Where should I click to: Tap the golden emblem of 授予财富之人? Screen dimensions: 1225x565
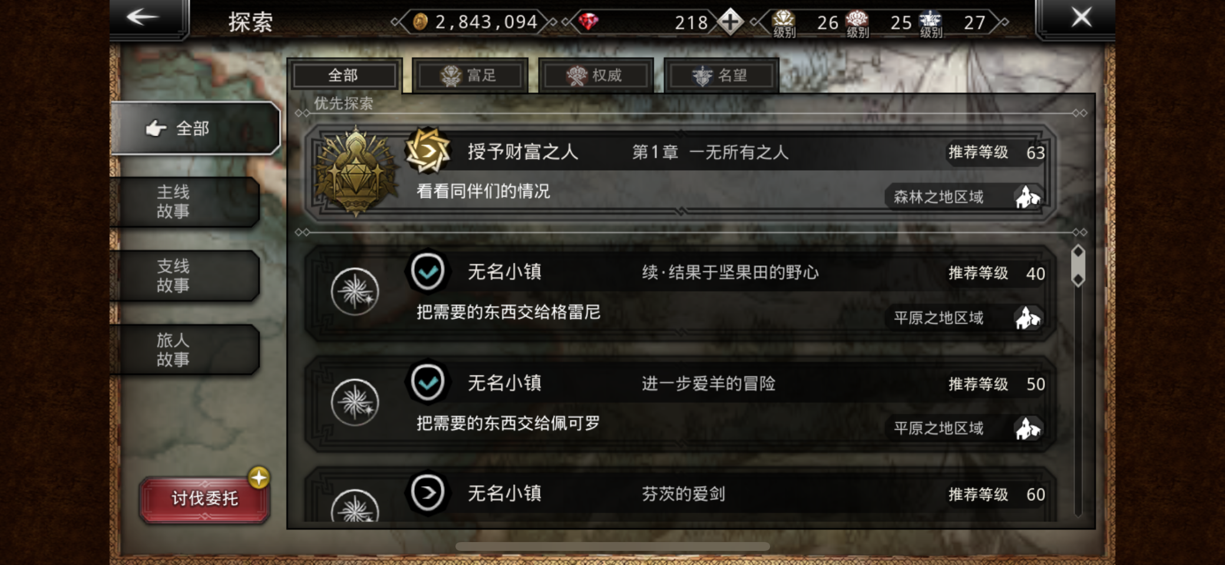[x=355, y=172]
